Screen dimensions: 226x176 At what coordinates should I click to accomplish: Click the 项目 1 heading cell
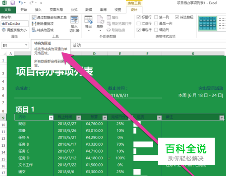coord(25,109)
